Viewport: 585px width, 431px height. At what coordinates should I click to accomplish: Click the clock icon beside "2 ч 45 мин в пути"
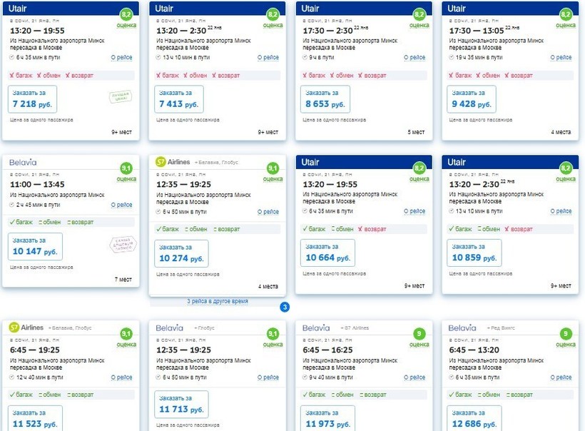tap(12, 205)
